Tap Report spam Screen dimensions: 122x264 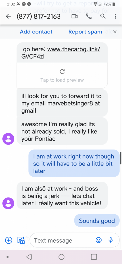(85, 32)
